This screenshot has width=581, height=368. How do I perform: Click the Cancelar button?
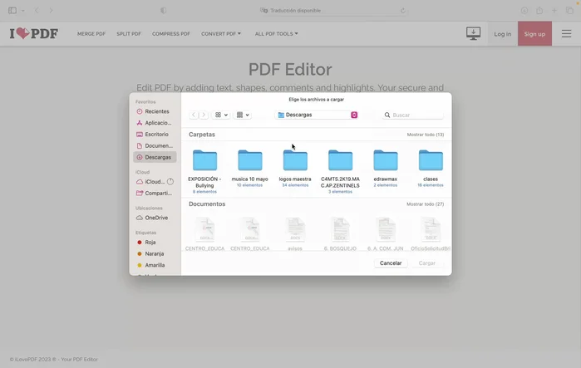pyautogui.click(x=391, y=263)
